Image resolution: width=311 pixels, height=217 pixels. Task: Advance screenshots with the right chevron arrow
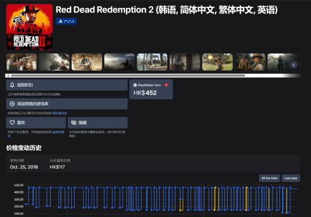point(293,65)
